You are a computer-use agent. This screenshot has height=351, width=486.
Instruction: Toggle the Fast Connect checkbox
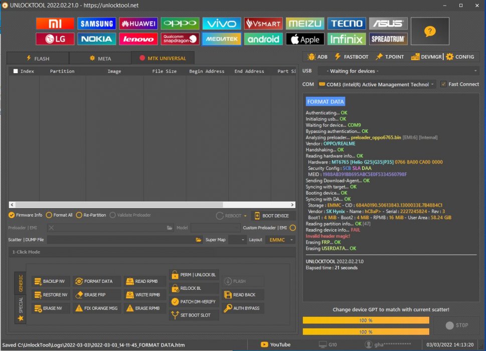coord(443,84)
